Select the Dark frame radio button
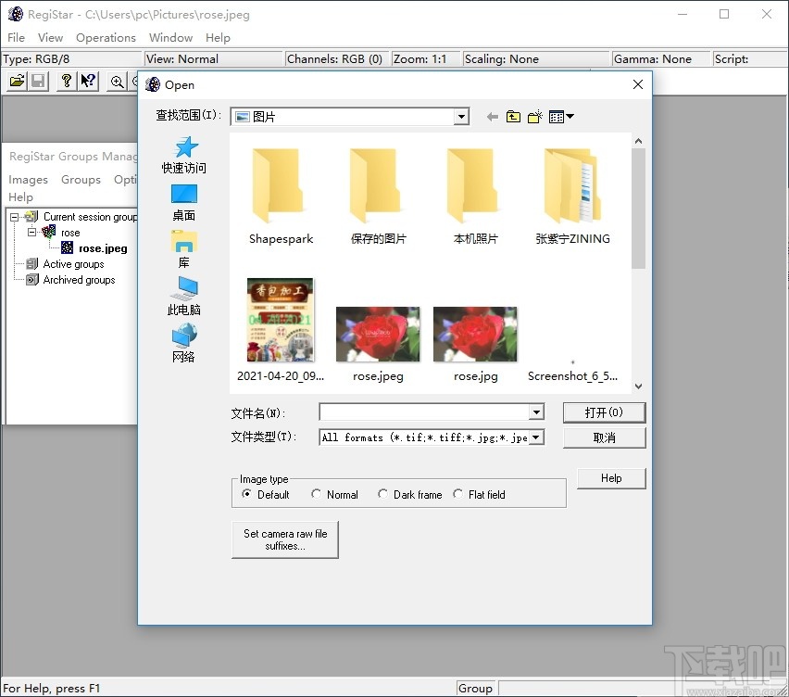The width and height of the screenshot is (789, 697). [383, 494]
